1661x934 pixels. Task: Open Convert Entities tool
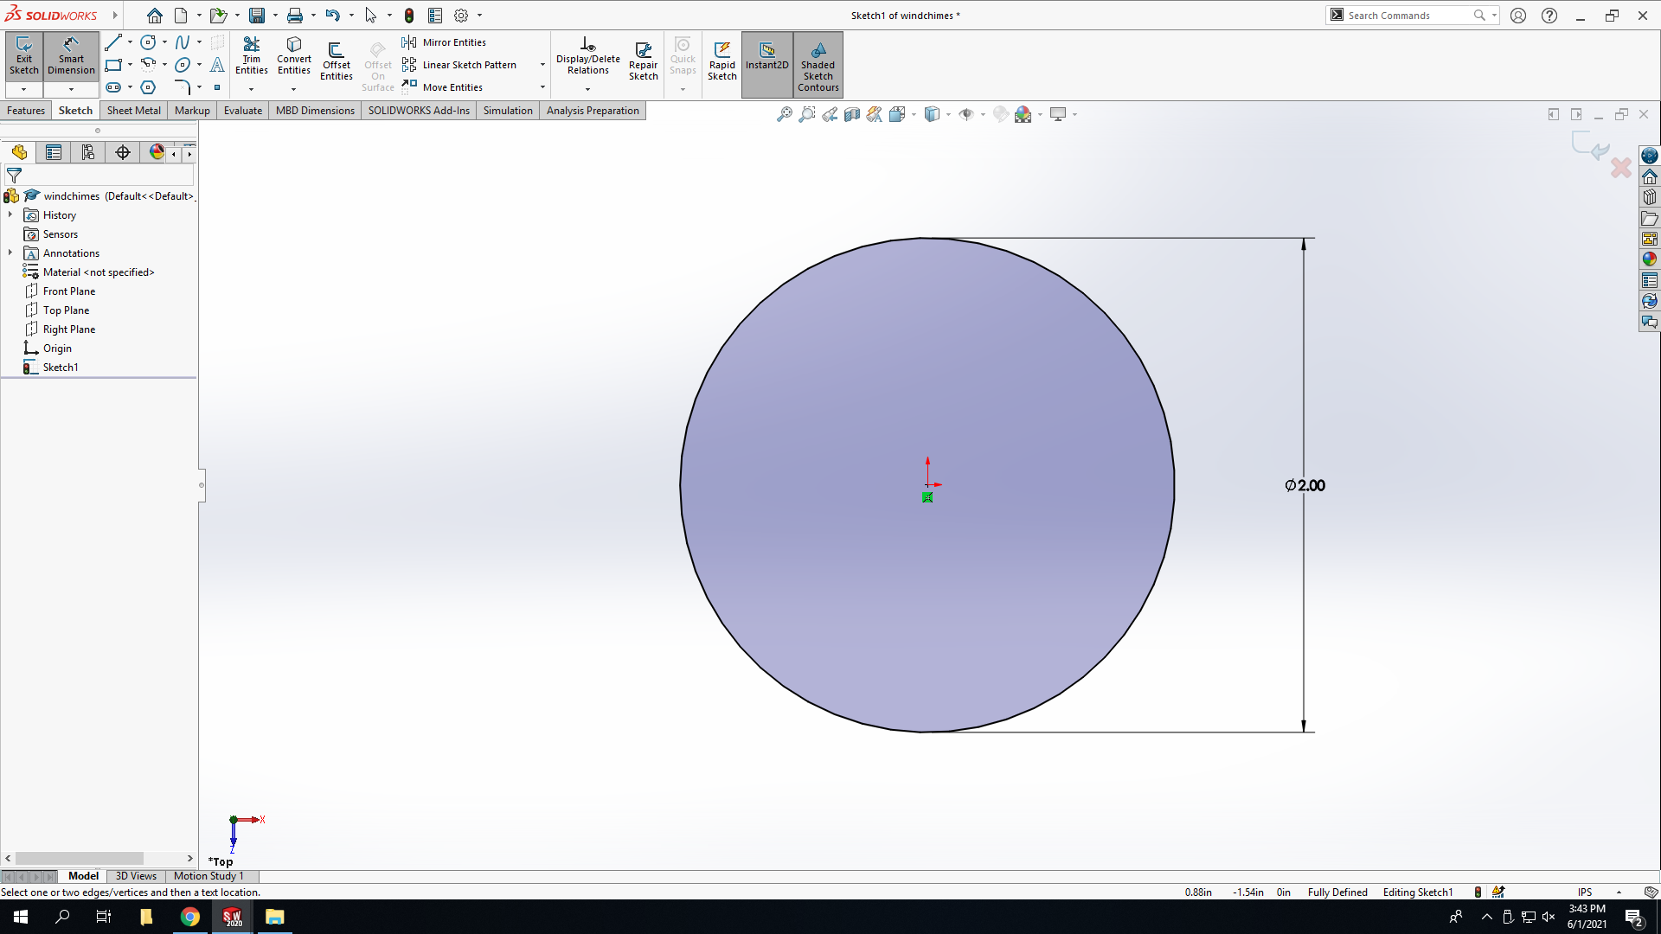click(x=294, y=57)
